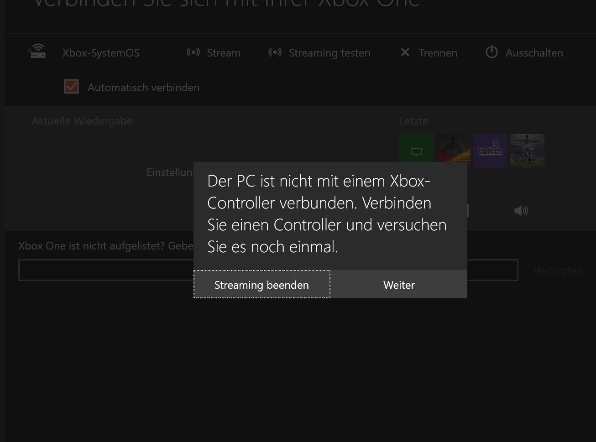Select the Stream option label
This screenshot has width=596, height=442.
tap(224, 53)
